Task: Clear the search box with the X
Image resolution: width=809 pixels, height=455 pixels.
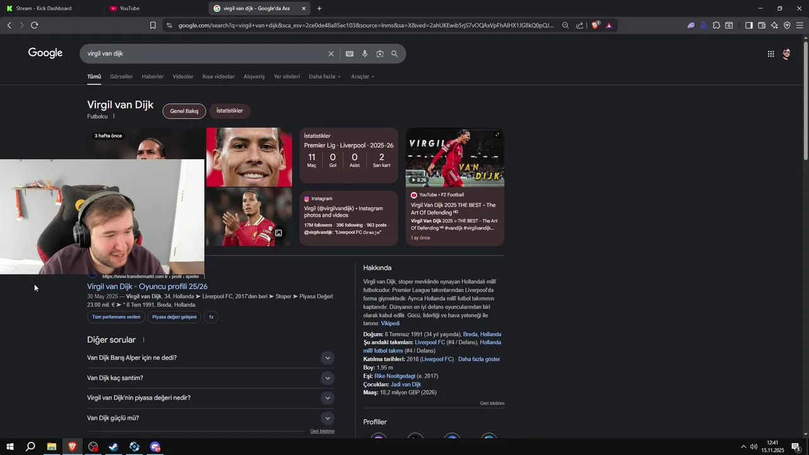Action: 331,54
